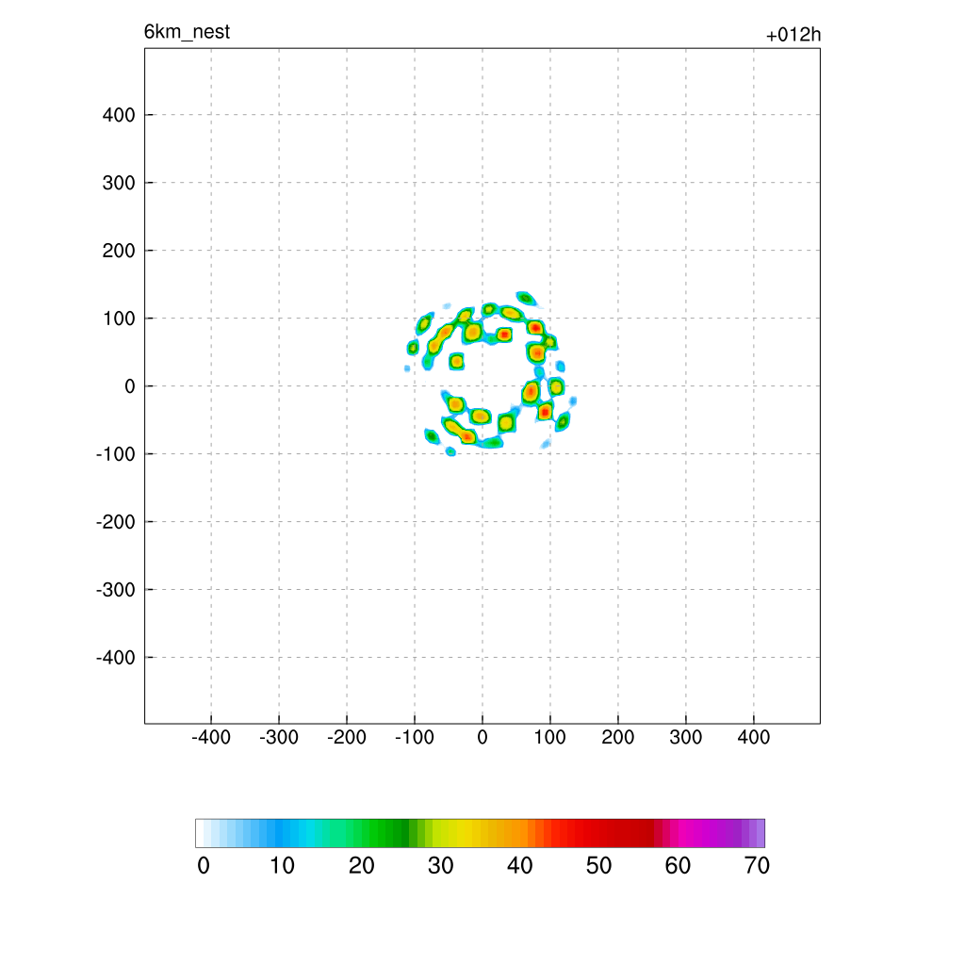
Task: Click the y-axis label '300'
Action: [119, 183]
